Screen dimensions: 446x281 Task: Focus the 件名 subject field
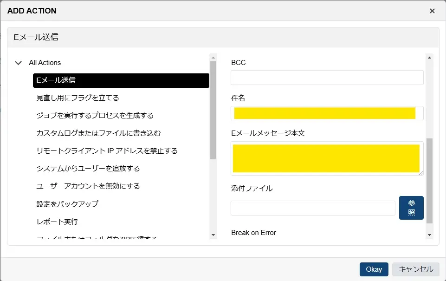click(x=327, y=113)
